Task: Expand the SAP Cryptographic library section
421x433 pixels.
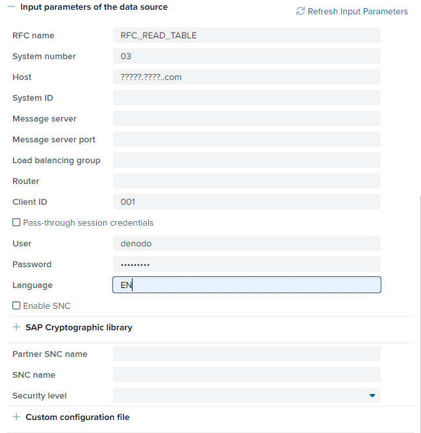Action: click(x=16, y=327)
